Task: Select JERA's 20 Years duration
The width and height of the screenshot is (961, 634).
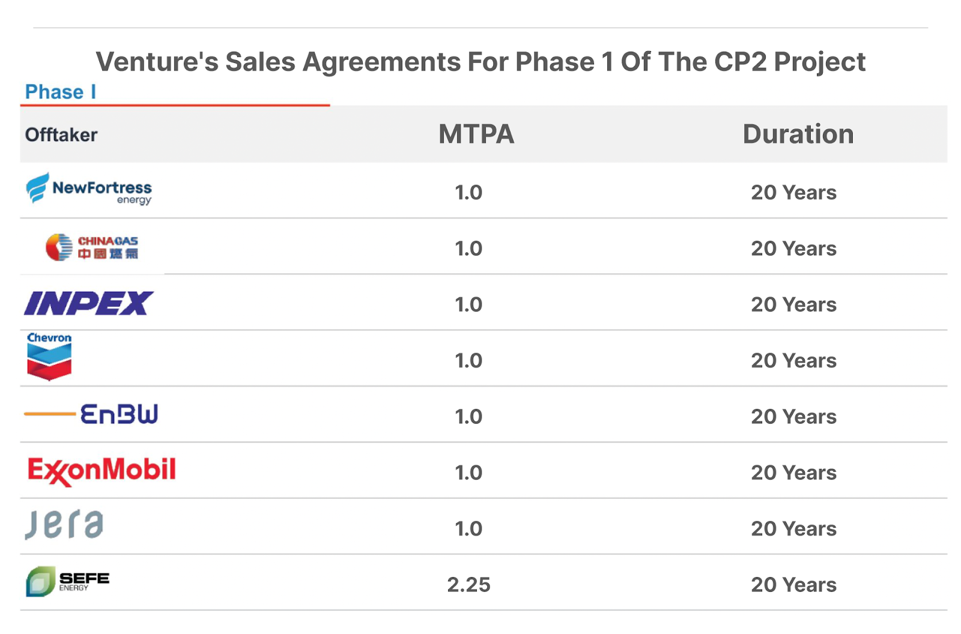Action: [x=793, y=528]
